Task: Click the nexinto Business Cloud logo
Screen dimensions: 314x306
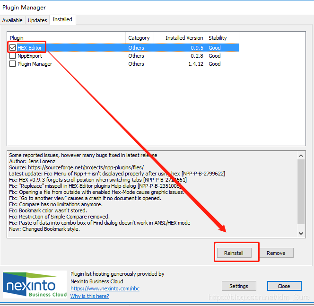Action: (x=35, y=284)
